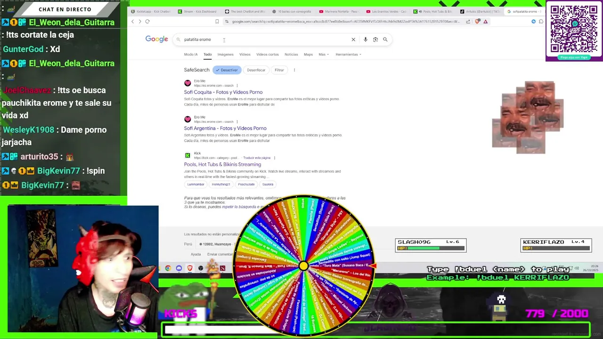Start voice search with the microphone icon
Viewport: 603px width, 339px height.
[x=365, y=40]
